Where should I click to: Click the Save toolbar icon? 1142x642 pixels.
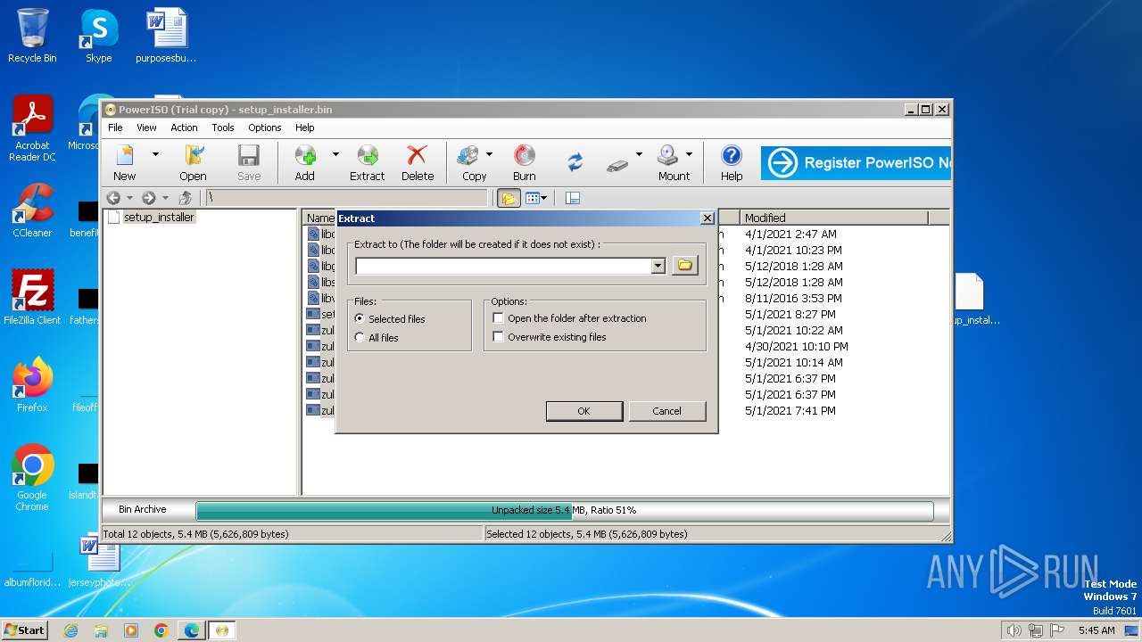coord(249,156)
